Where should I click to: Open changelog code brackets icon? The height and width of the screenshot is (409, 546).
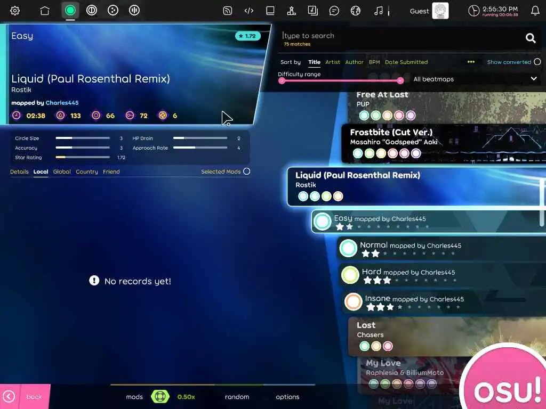click(x=248, y=11)
